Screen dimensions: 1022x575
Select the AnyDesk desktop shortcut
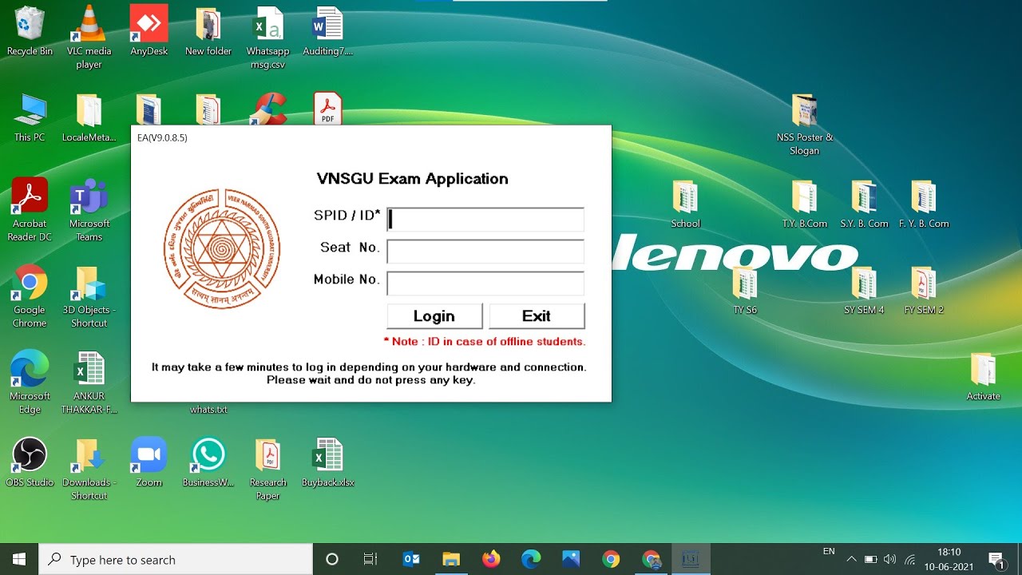click(149, 32)
